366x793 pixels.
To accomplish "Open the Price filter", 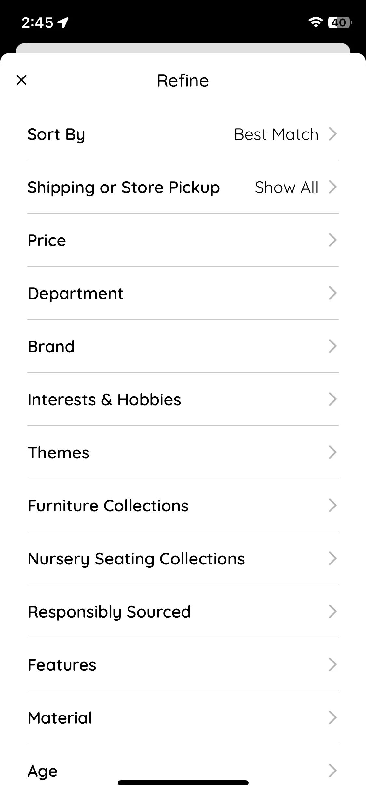I will pos(183,240).
